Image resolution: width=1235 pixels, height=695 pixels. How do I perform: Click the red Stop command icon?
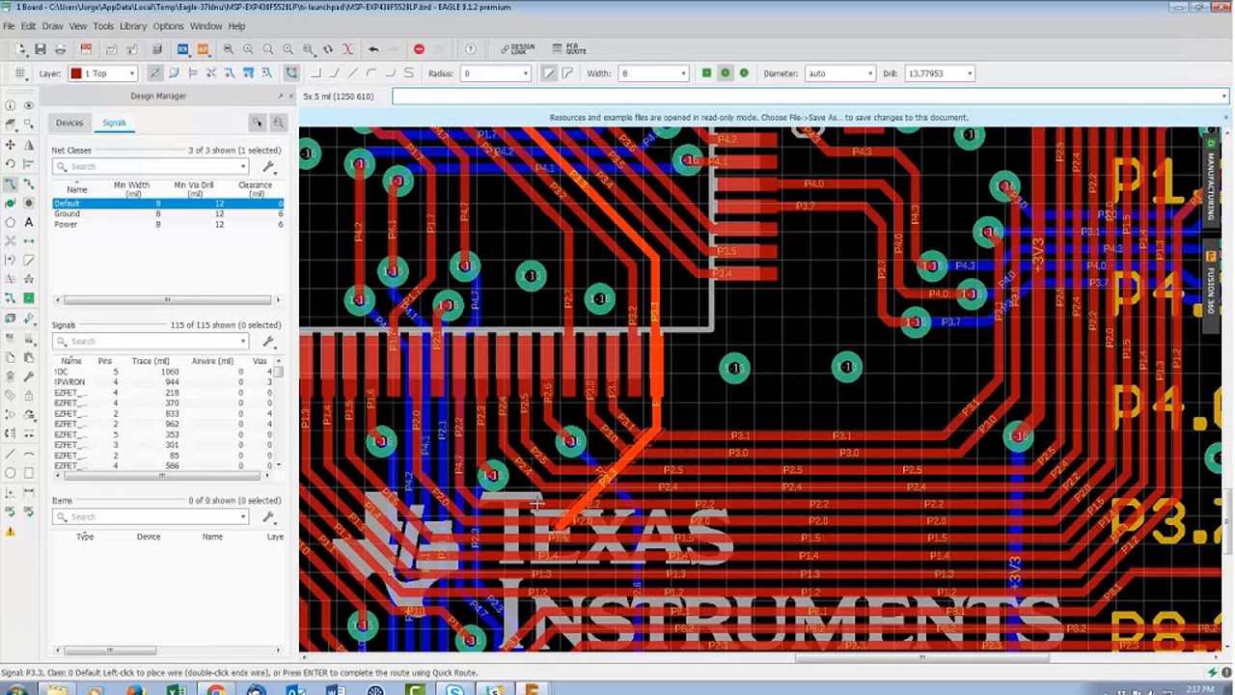point(419,49)
